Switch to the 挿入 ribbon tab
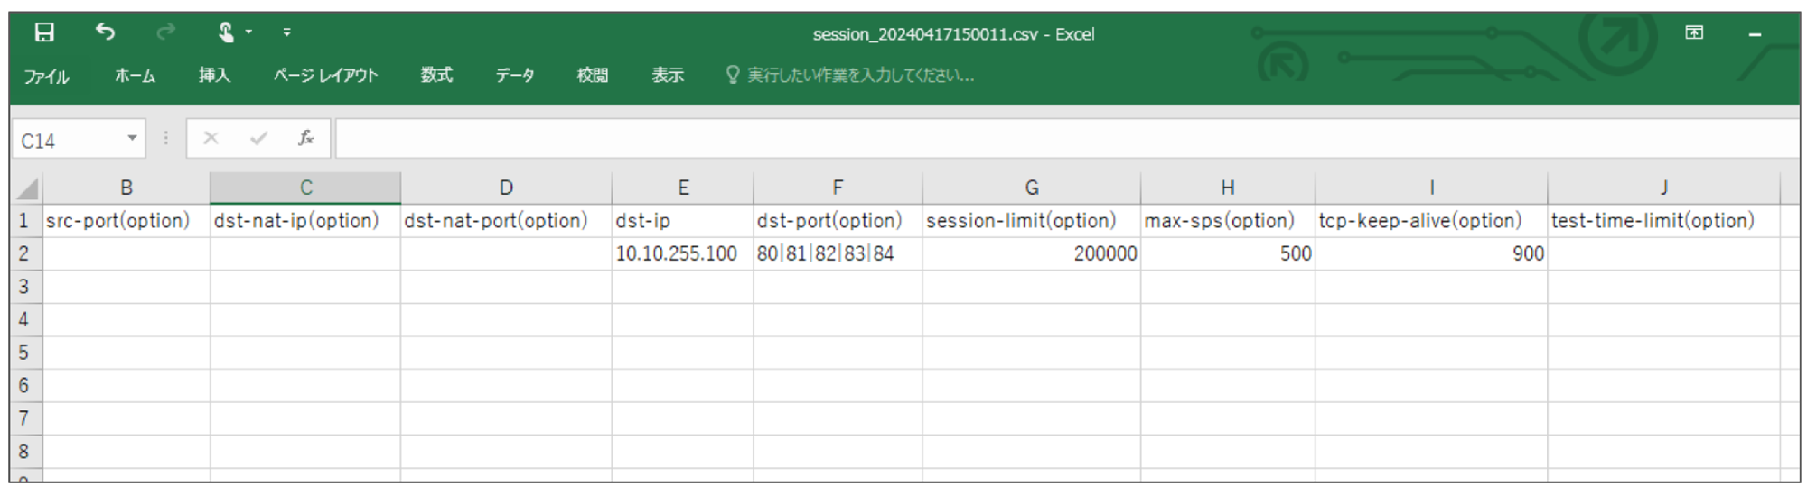The width and height of the screenshot is (1807, 487). [214, 76]
